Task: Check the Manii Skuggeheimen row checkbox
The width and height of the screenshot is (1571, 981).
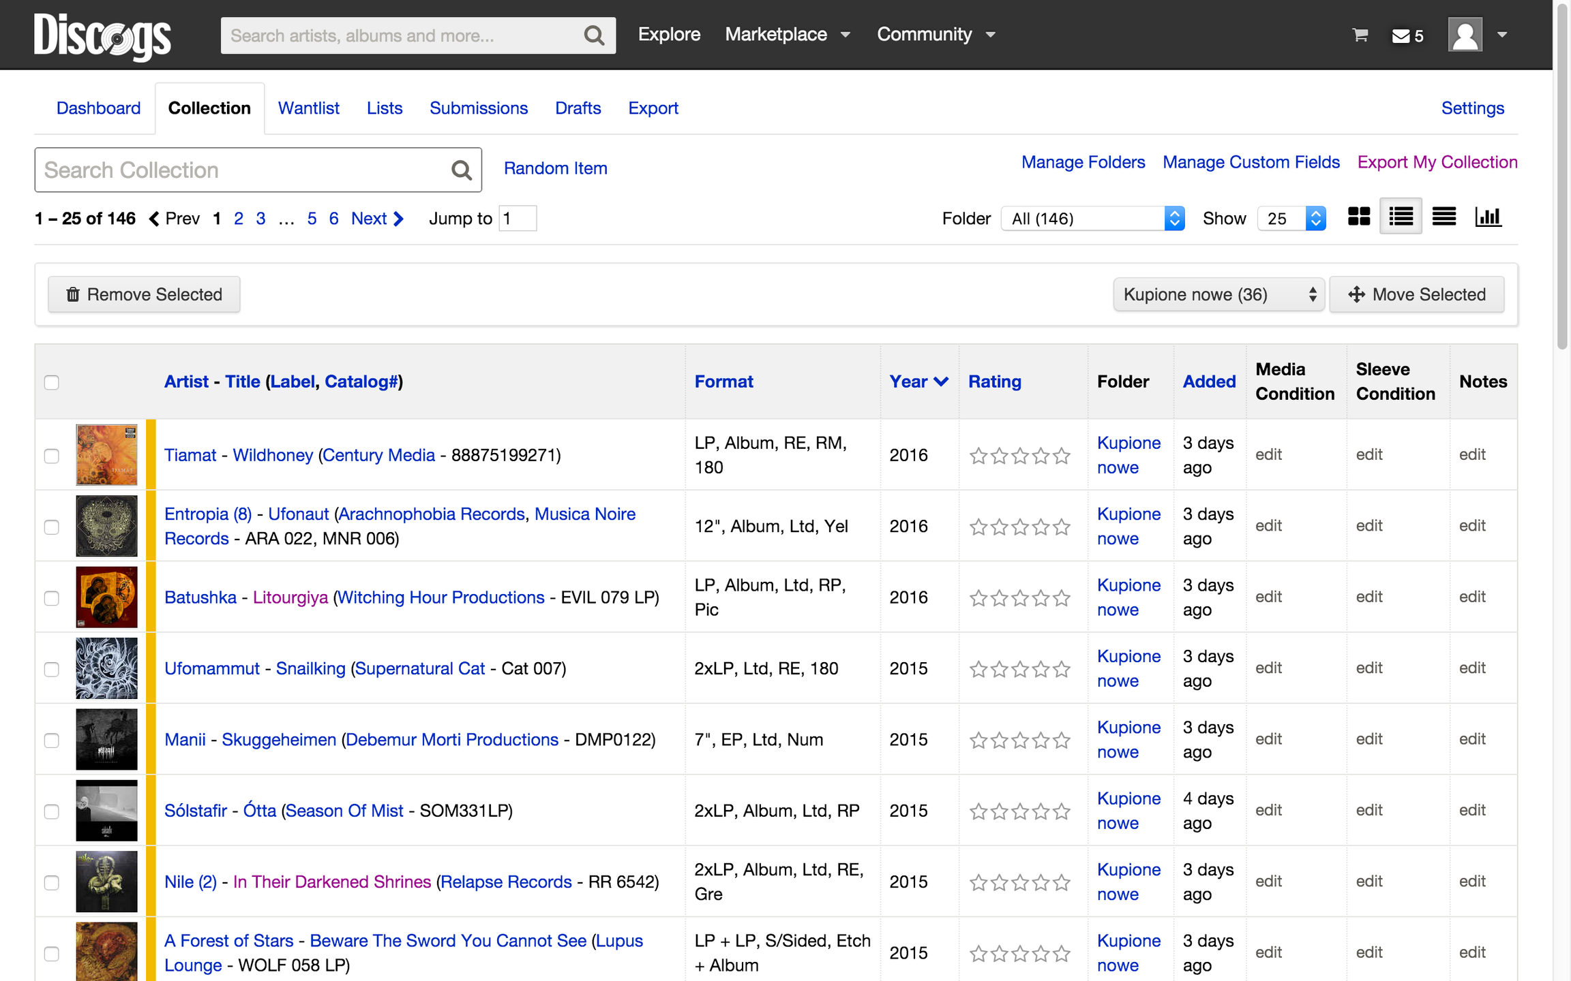Action: click(x=52, y=741)
